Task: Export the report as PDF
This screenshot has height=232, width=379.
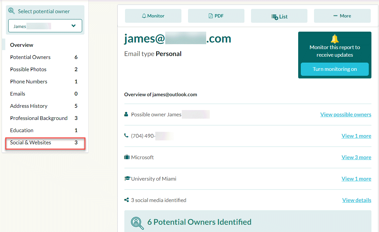Action: 216,16
